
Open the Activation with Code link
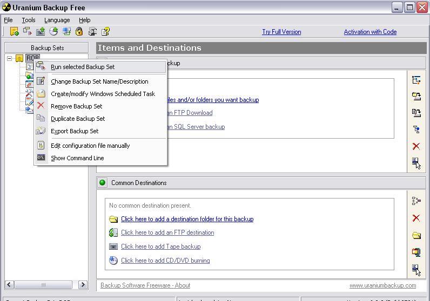370,32
